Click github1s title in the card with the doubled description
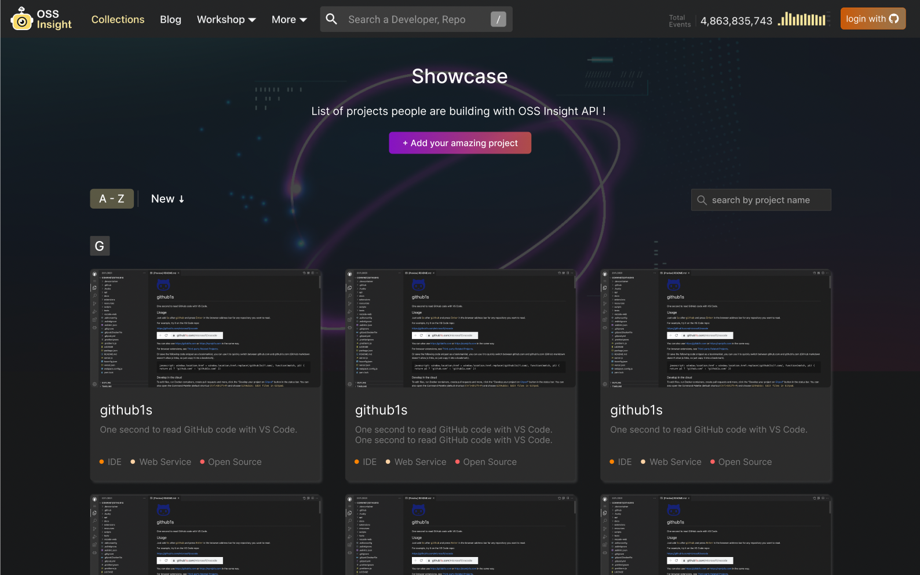The image size is (920, 575). [x=381, y=410]
